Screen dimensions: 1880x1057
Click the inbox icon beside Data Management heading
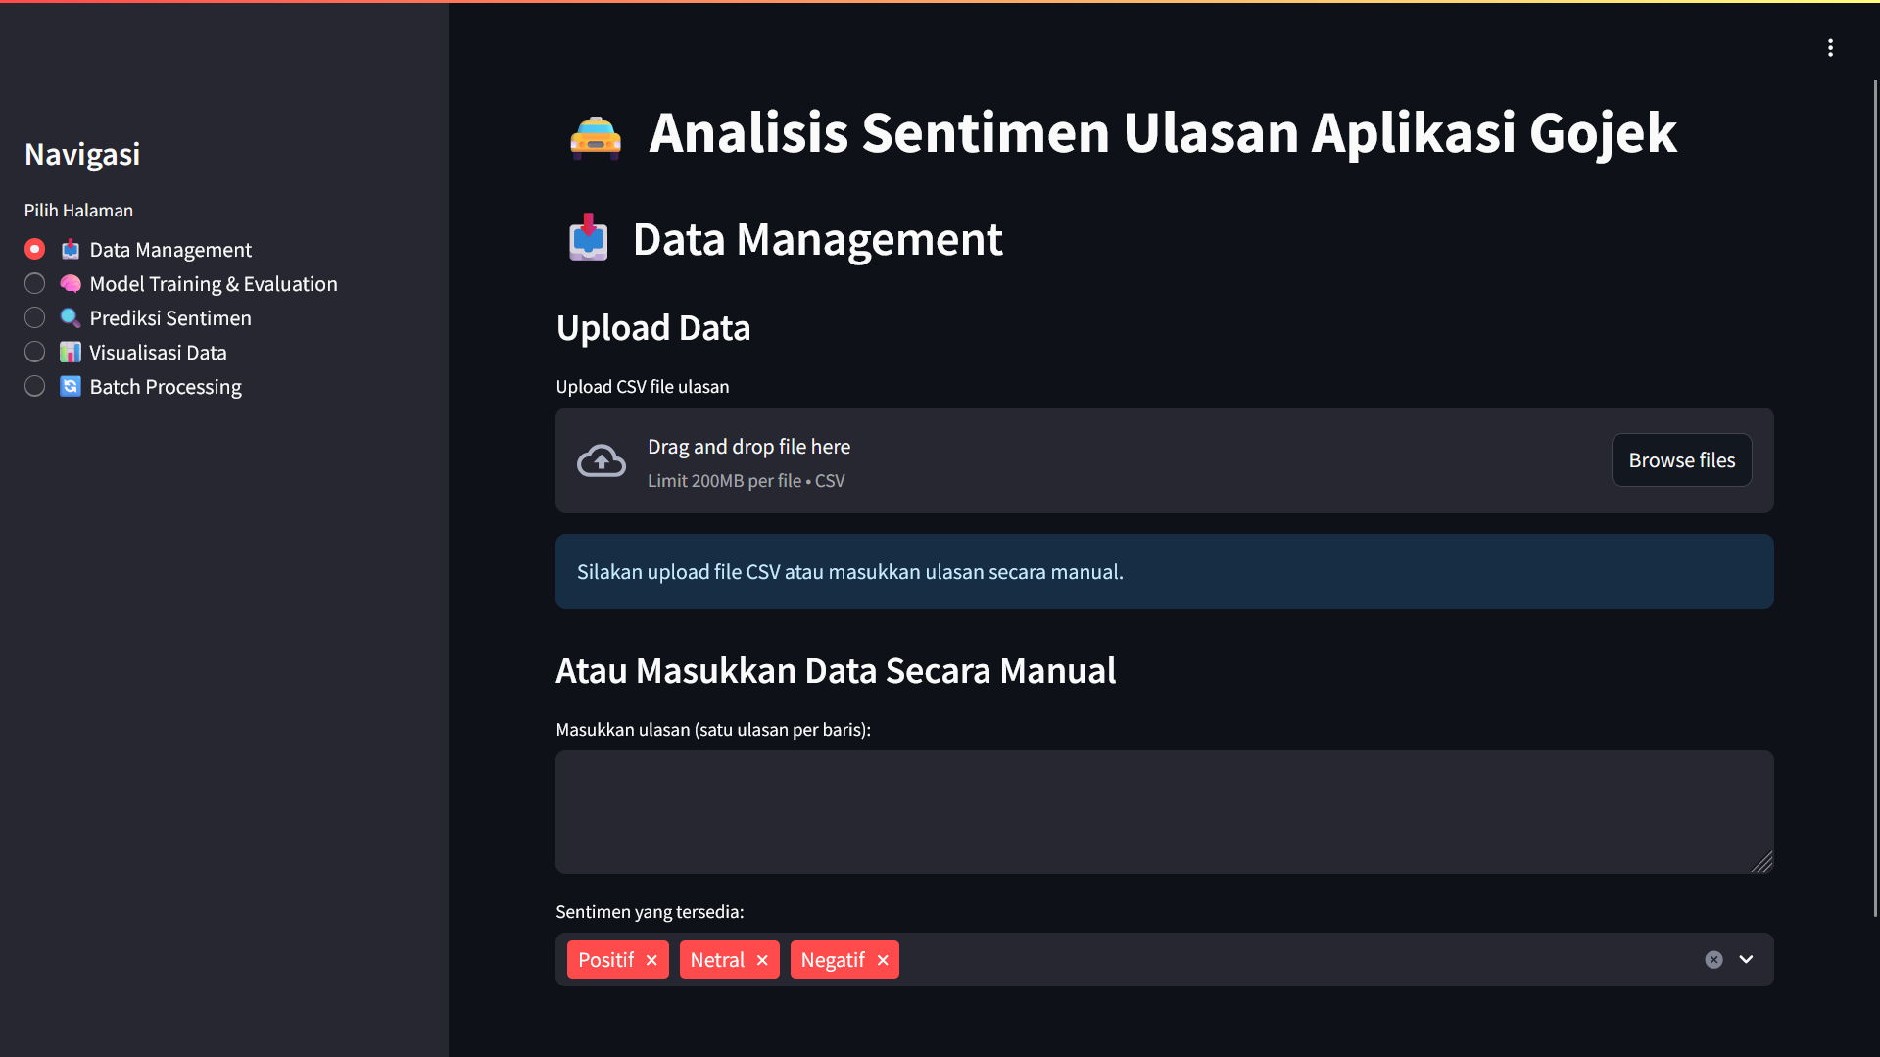click(588, 238)
